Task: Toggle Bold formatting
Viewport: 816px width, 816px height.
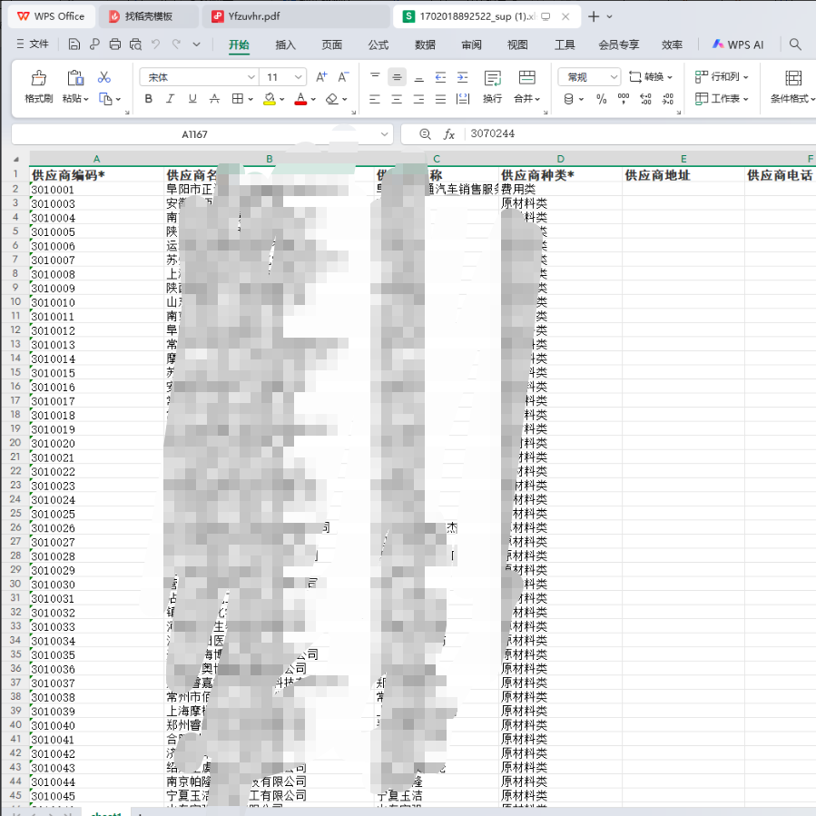Action: point(148,98)
